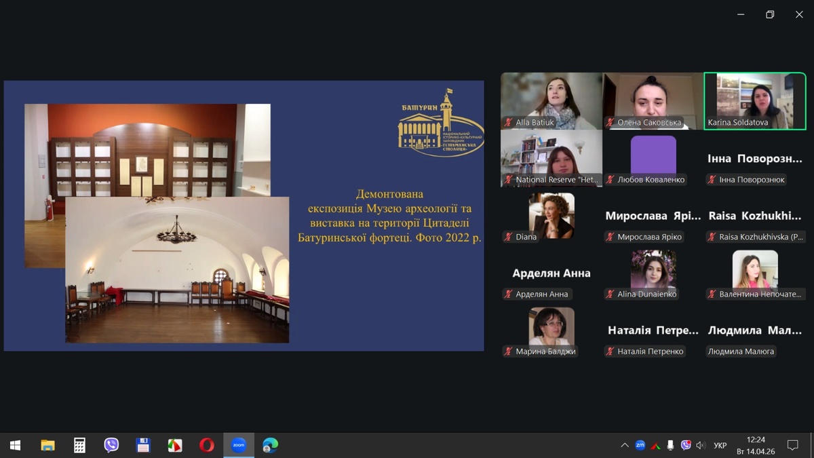
Task: Open the notification center panel
Action: (x=792, y=445)
